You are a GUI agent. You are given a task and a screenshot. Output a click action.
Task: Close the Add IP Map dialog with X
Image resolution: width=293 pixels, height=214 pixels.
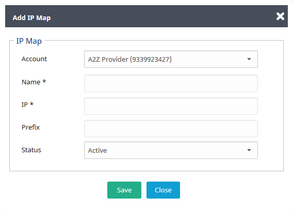[x=280, y=16]
